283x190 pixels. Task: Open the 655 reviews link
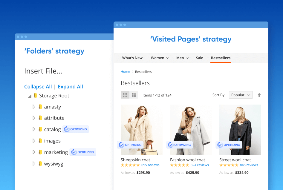150,165
